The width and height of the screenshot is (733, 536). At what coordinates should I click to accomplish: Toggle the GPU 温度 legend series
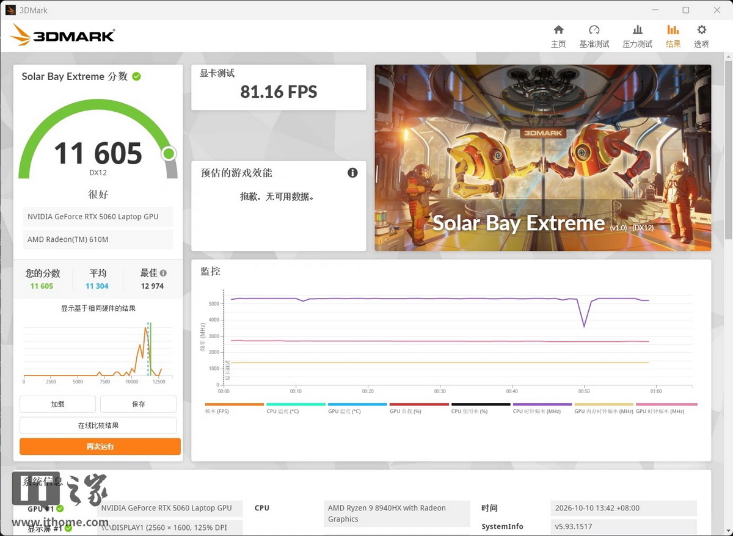pyautogui.click(x=357, y=408)
